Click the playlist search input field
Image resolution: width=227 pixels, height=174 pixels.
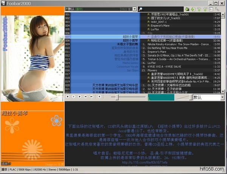point(163,9)
